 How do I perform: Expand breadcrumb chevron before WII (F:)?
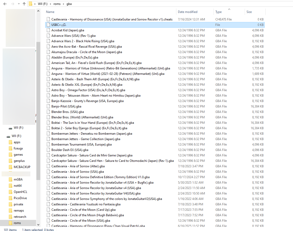click(35, 4)
